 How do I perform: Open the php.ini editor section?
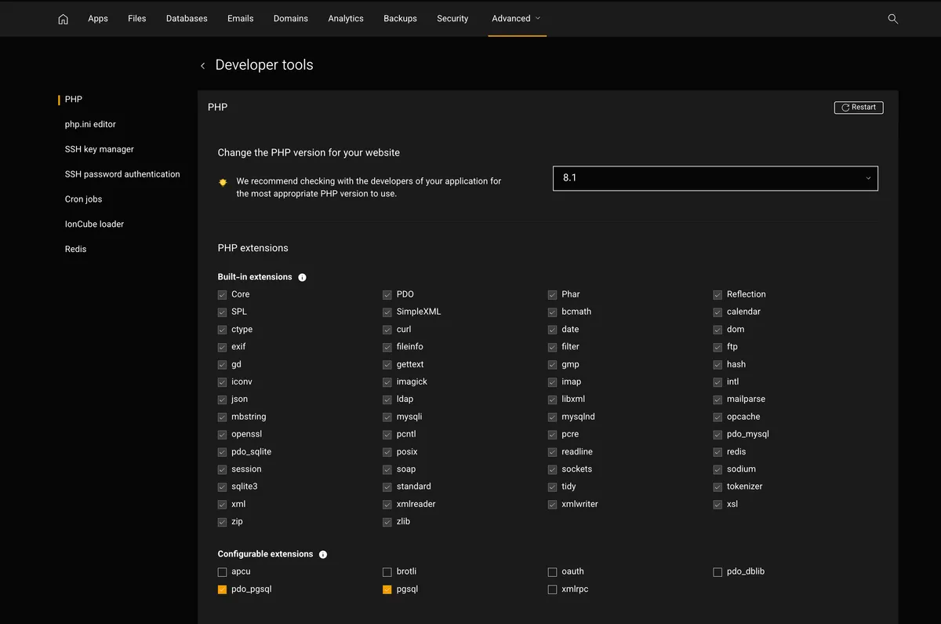click(x=90, y=124)
